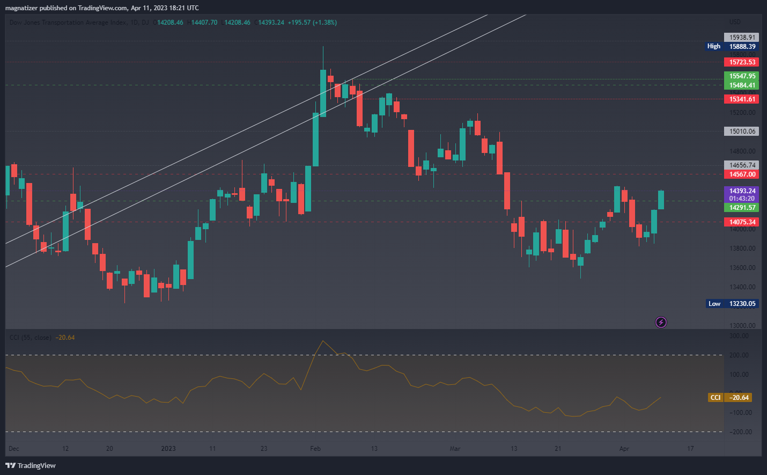This screenshot has width=767, height=475.
Task: Click the red price label 15723.53
Action: pyautogui.click(x=742, y=62)
